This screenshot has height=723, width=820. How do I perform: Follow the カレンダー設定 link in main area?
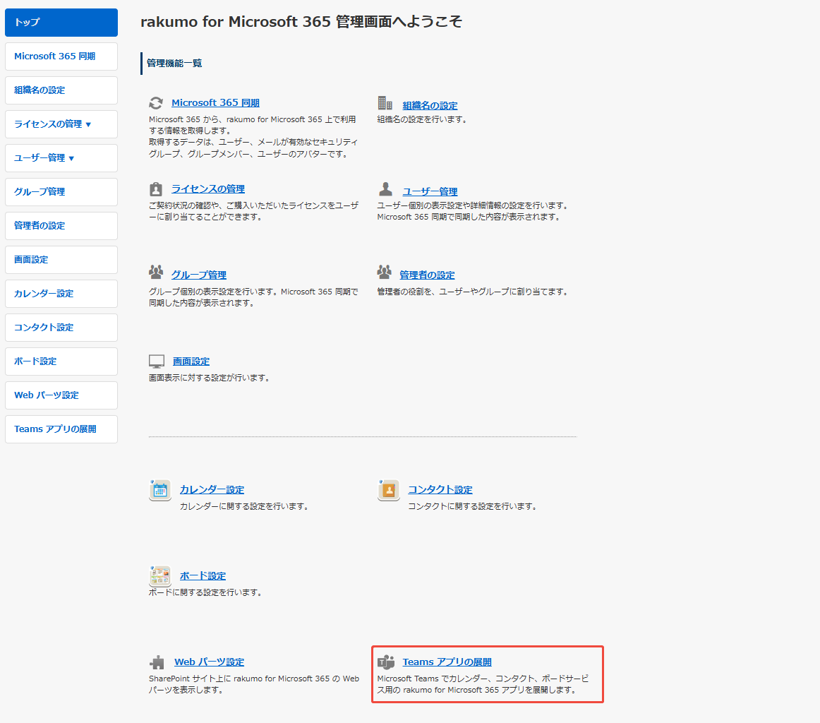click(x=212, y=490)
